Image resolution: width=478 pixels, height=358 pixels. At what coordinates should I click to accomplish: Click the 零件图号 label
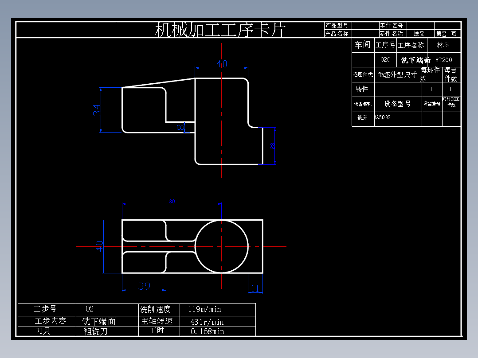point(391,26)
